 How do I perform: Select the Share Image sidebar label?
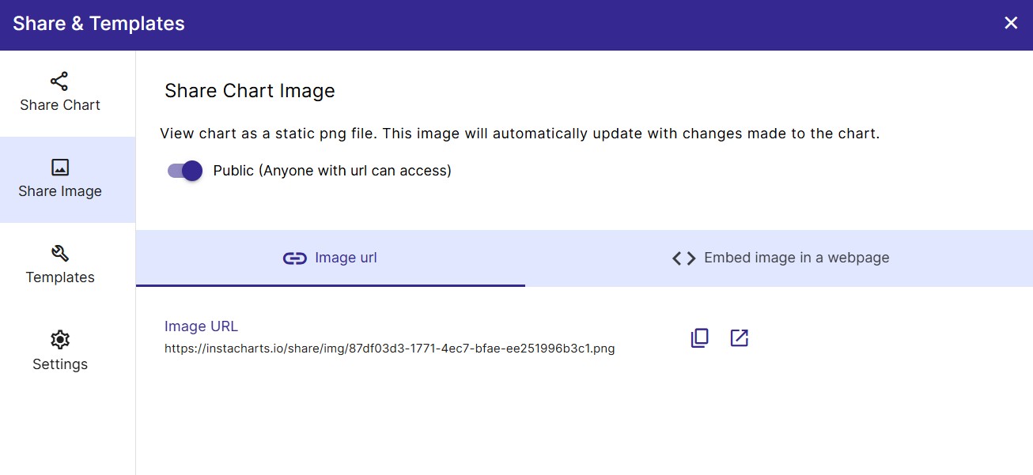pyautogui.click(x=60, y=191)
